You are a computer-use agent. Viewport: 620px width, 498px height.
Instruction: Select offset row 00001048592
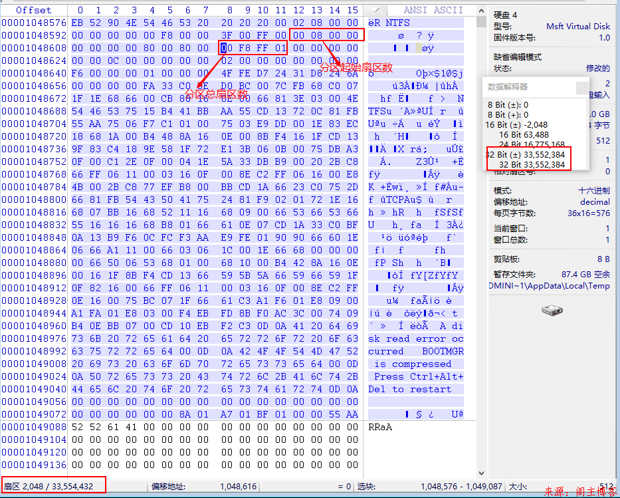point(34,36)
